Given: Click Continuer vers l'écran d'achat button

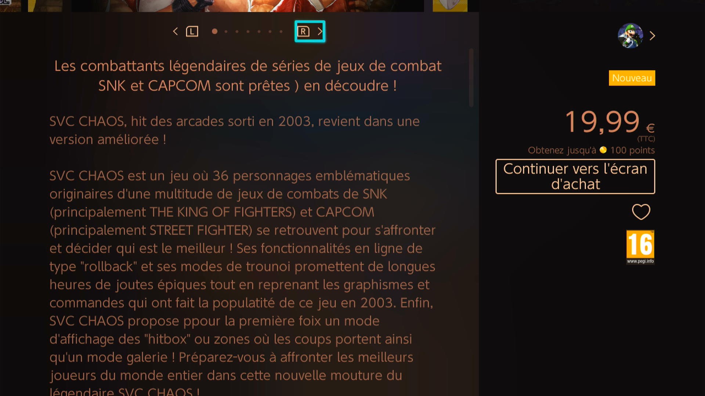Looking at the screenshot, I should click(575, 176).
